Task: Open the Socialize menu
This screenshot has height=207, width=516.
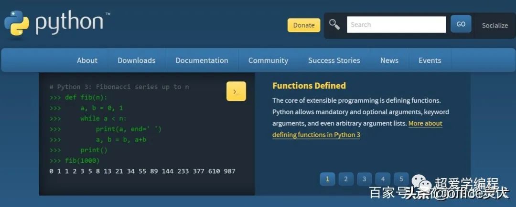Action: 494,26
